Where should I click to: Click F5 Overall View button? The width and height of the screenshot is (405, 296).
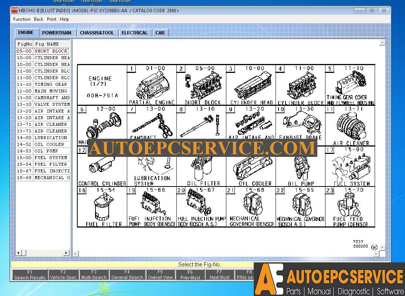click(x=160, y=275)
